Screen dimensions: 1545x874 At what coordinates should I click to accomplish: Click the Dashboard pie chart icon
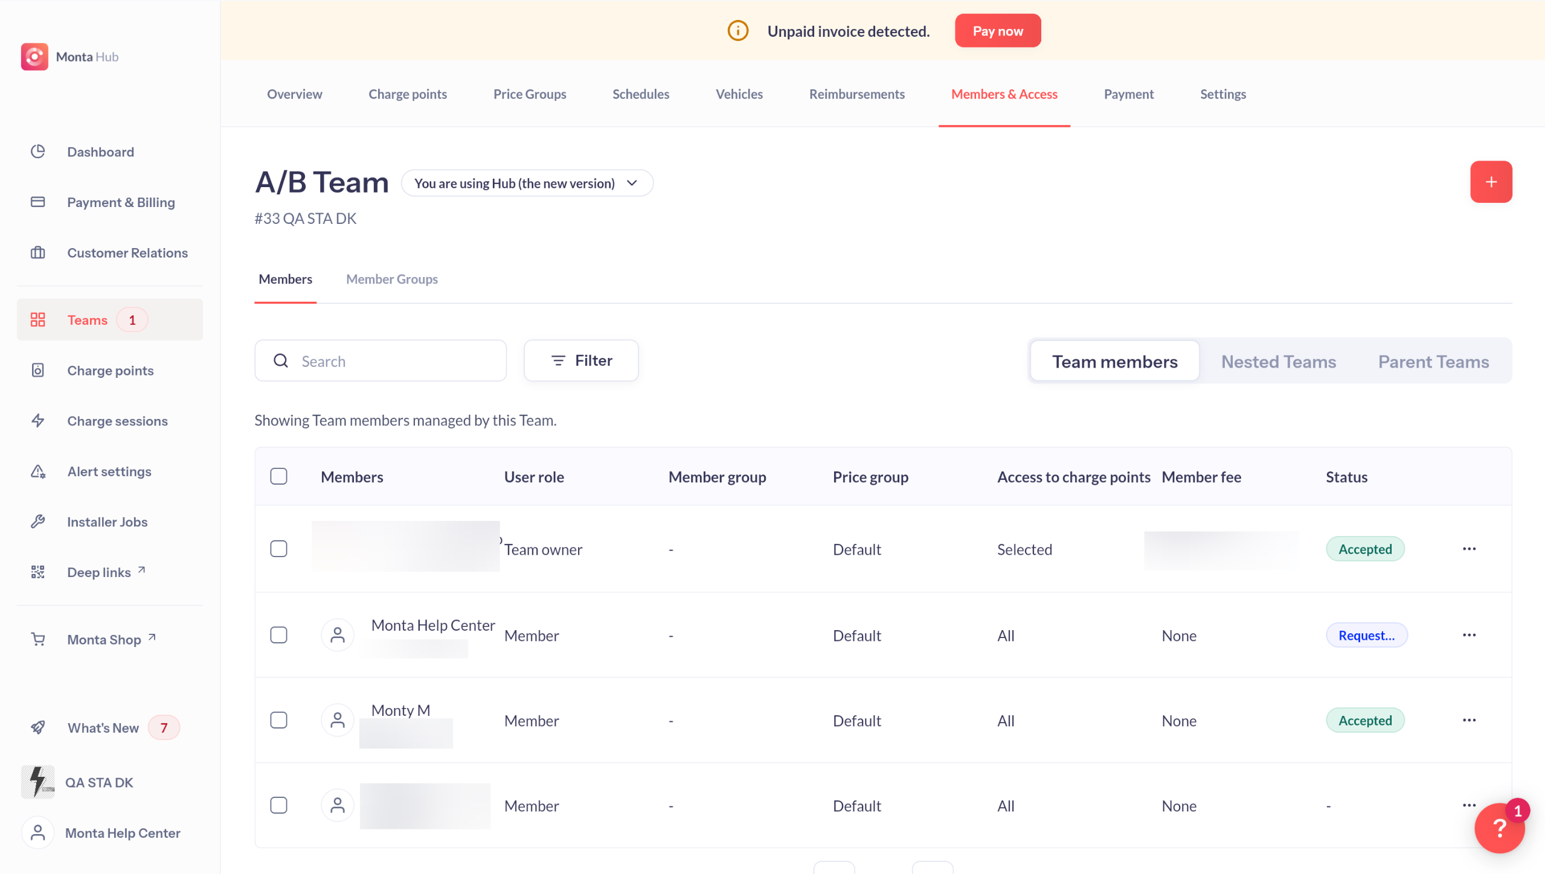(x=38, y=152)
